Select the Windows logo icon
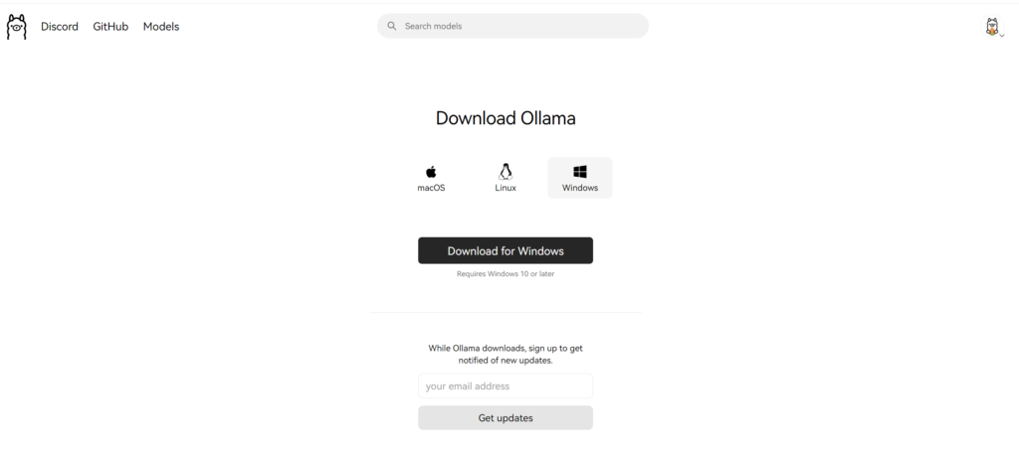 tap(580, 172)
